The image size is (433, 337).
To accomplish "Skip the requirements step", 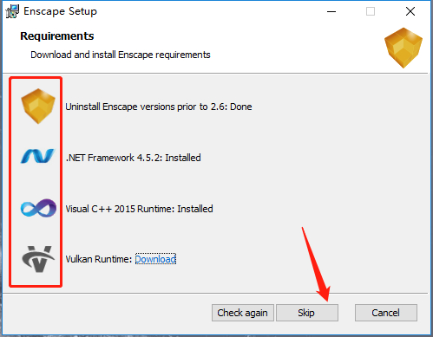I will (306, 313).
